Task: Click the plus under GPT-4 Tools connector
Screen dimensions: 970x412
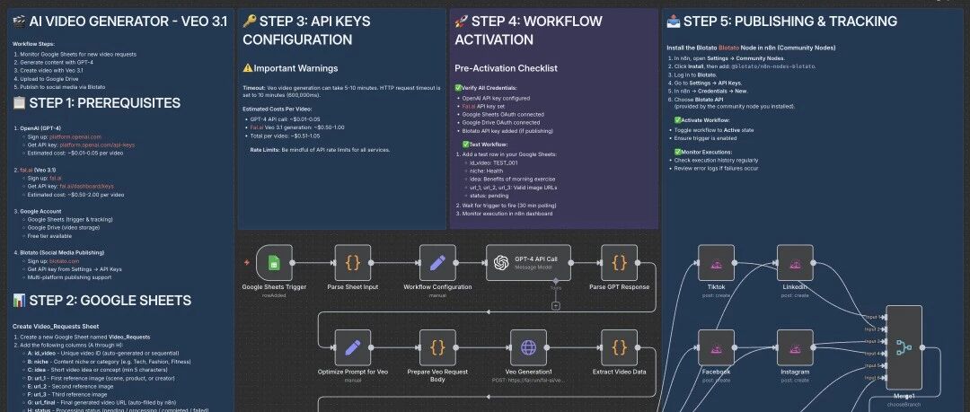Action: tap(556, 306)
